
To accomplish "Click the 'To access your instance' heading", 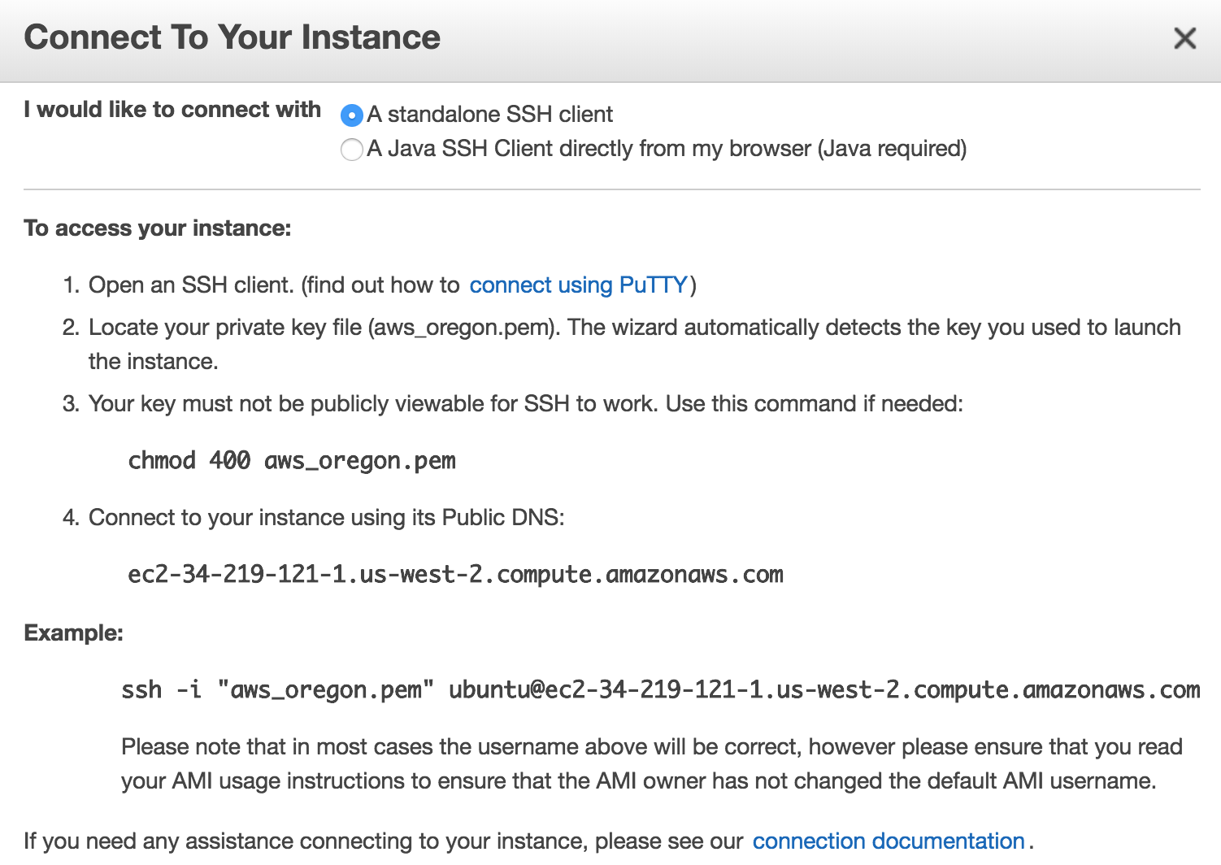I will pyautogui.click(x=158, y=228).
